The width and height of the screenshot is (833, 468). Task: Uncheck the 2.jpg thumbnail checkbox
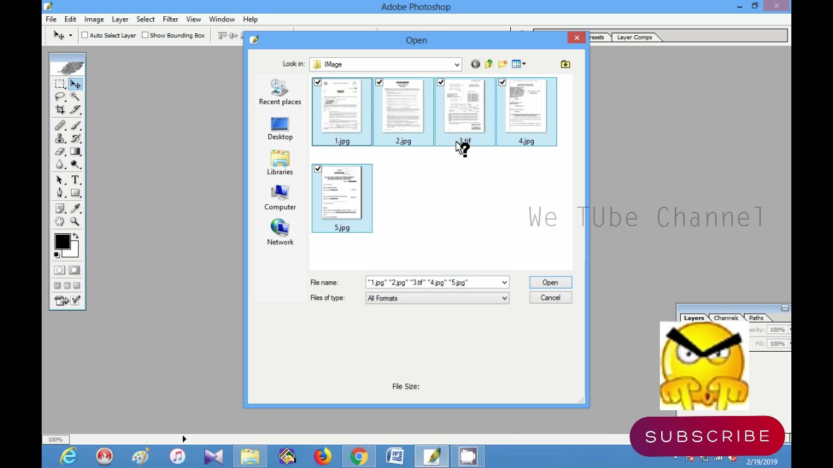[x=379, y=83]
